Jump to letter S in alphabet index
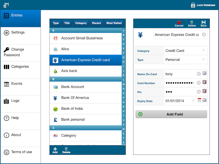219x164 pixels. [x=123, y=111]
